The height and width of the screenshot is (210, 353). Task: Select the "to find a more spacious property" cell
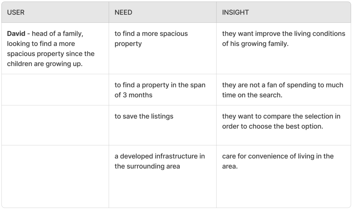click(x=151, y=38)
